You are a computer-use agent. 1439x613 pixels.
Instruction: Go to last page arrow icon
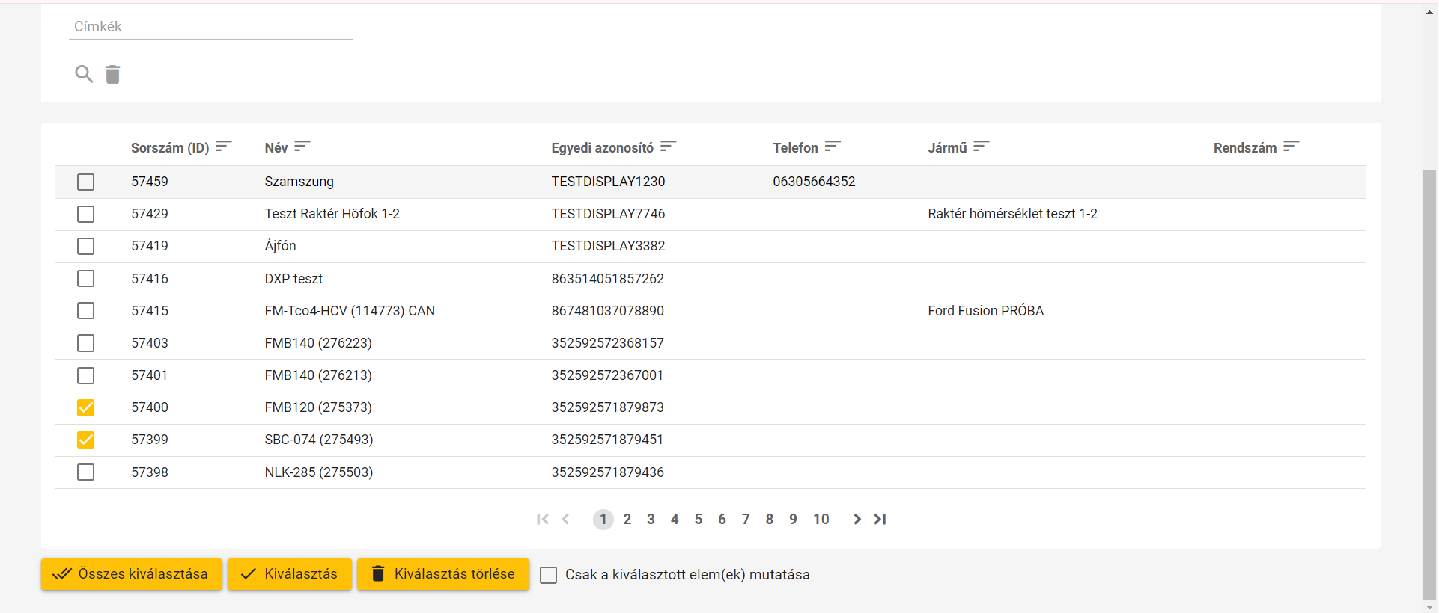pos(880,519)
